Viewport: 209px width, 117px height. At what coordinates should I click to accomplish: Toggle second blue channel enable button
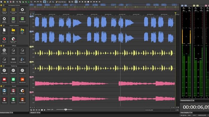[30, 31]
